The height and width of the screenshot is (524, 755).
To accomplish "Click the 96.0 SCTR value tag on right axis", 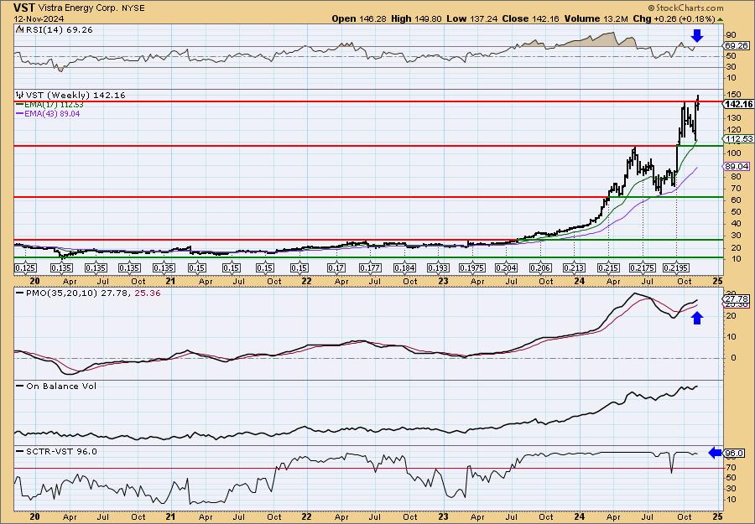I will (x=735, y=454).
